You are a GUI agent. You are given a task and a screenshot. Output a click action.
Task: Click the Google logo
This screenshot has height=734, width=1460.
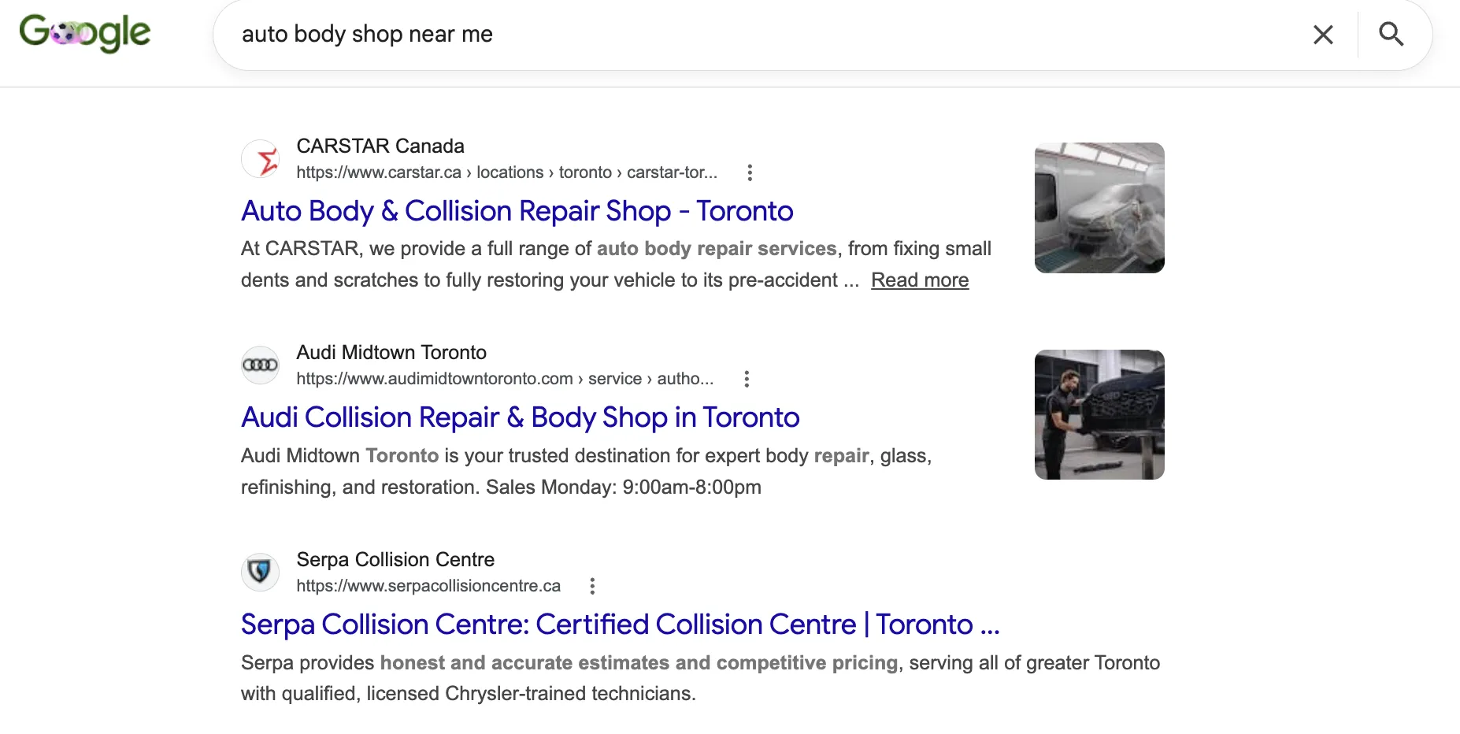pos(85,33)
